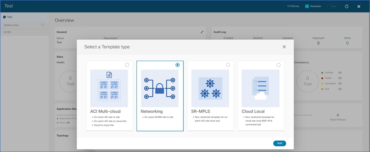Click the refresh icon in header
This screenshot has width=370, height=152.
pyautogui.click(x=347, y=7)
